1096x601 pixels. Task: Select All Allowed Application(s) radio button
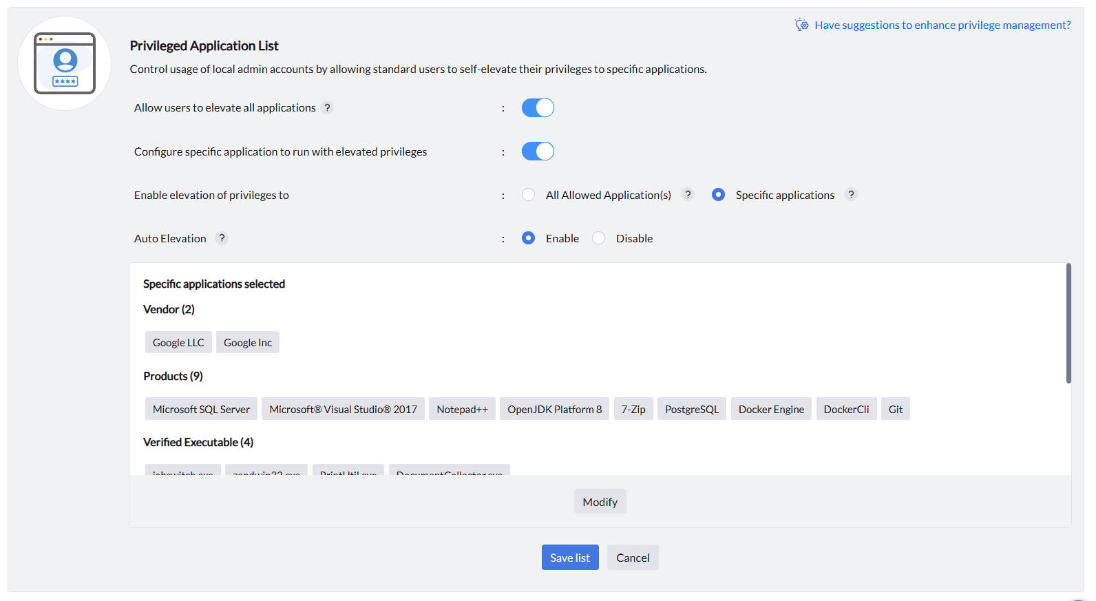pos(528,195)
